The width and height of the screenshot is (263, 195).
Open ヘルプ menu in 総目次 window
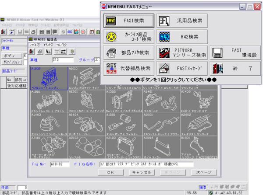tap(61, 45)
